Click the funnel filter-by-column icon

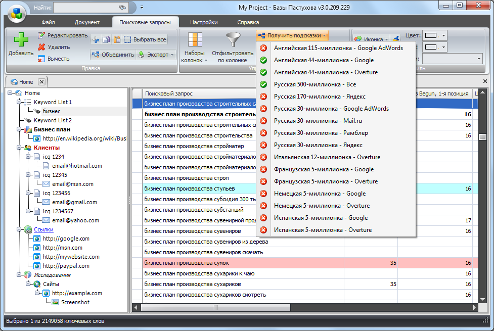click(x=233, y=40)
